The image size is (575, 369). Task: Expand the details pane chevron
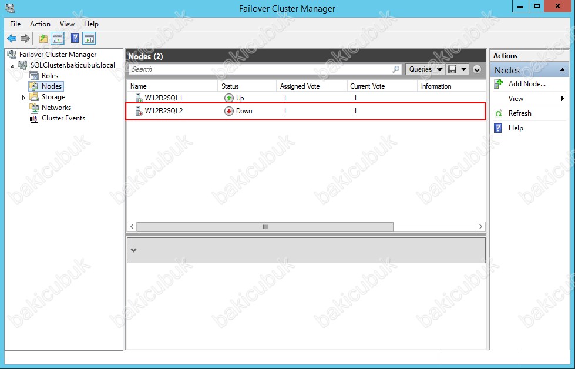pyautogui.click(x=134, y=250)
